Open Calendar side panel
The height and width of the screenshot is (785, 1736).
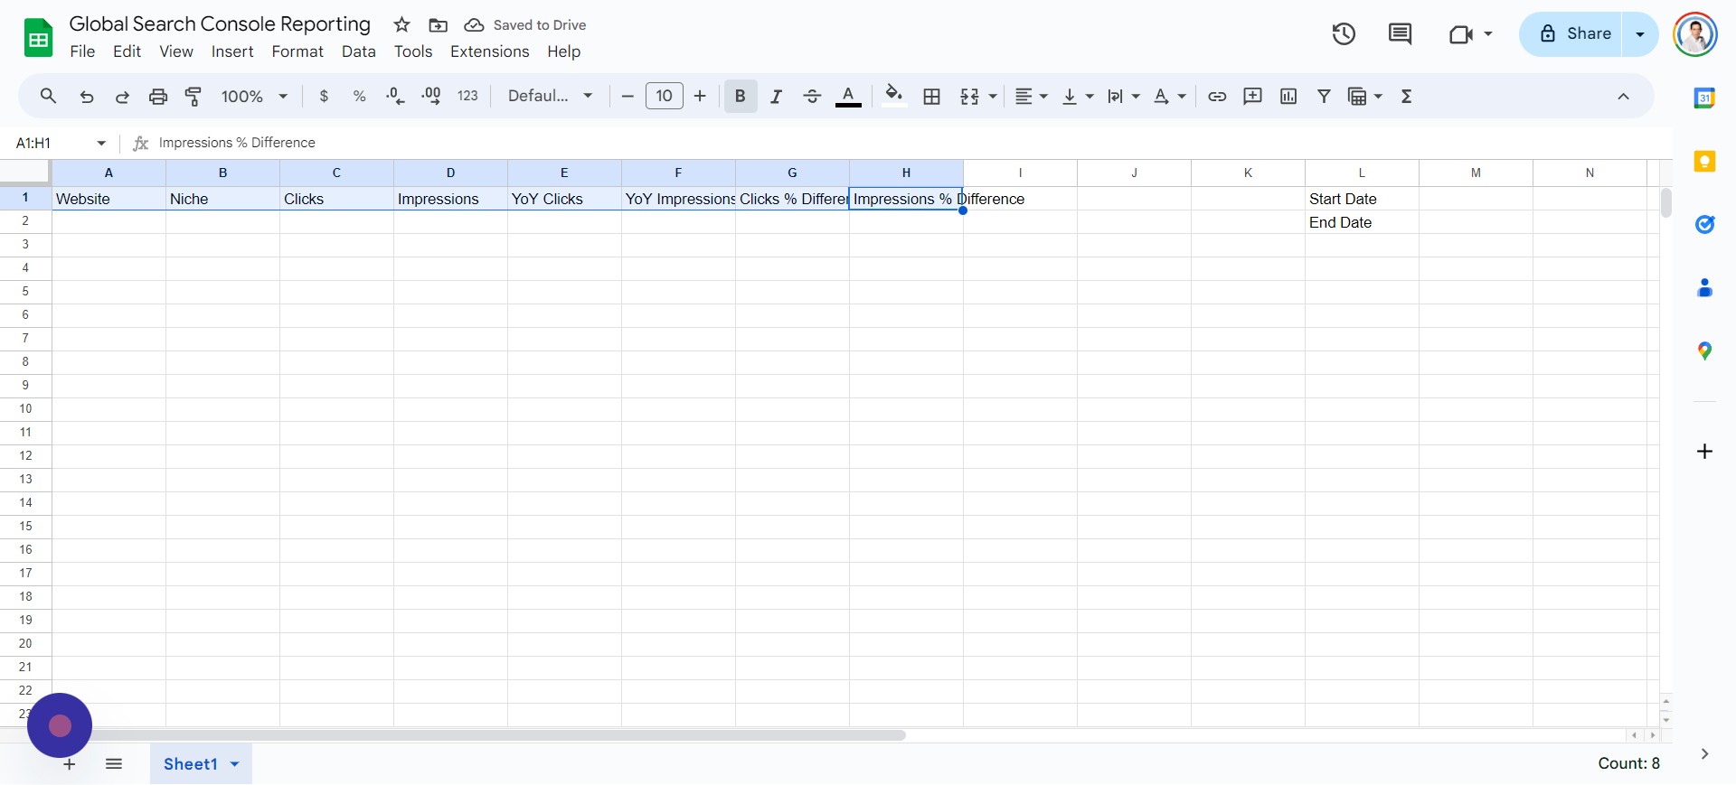click(1704, 98)
